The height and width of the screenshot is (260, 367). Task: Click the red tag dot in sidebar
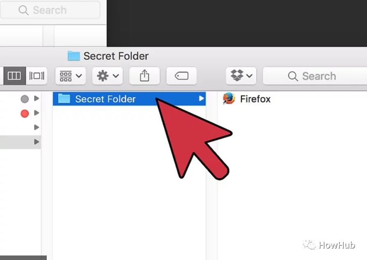[x=25, y=114]
